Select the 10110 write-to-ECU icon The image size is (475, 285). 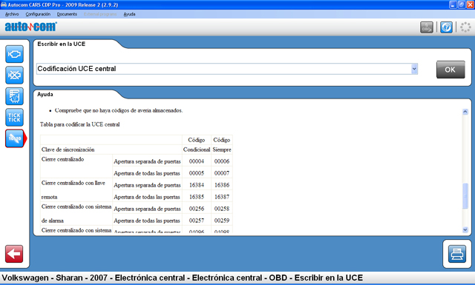click(14, 138)
